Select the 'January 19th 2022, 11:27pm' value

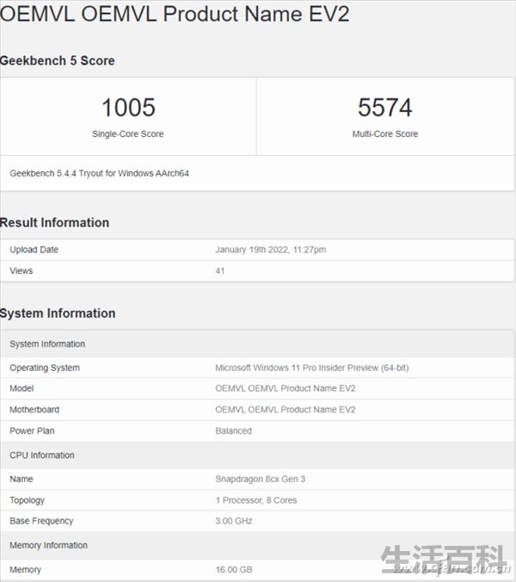[271, 250]
